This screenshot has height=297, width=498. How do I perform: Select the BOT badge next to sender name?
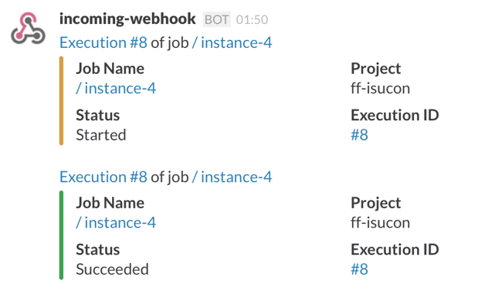[217, 20]
